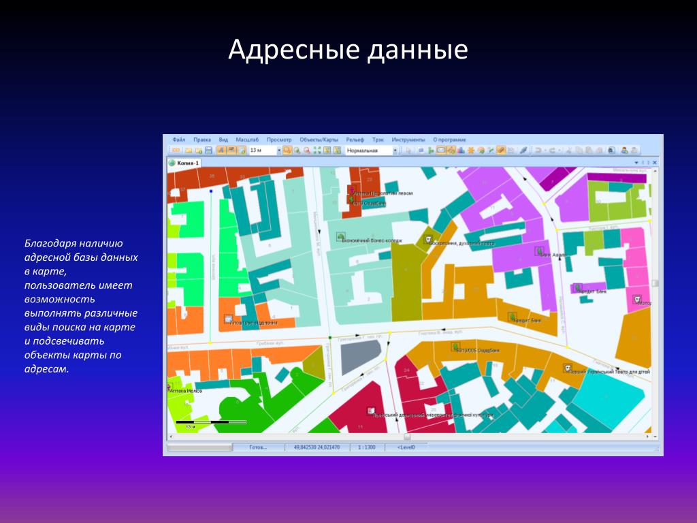Click the Воскресіння духовний театр marker
Image resolution: width=697 pixels, height=523 pixels.
click(427, 240)
